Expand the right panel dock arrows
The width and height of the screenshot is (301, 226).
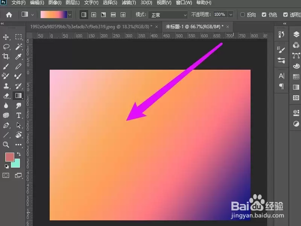click(x=285, y=23)
